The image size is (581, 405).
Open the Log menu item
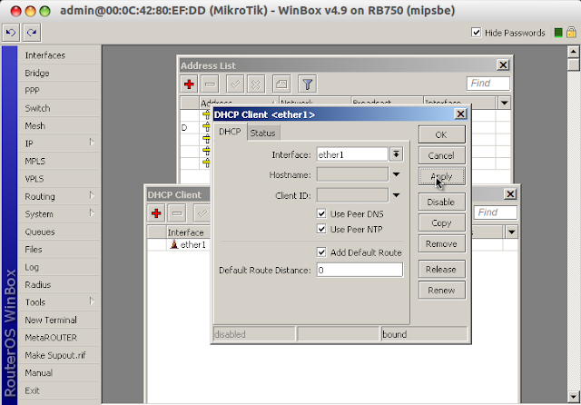point(59,267)
